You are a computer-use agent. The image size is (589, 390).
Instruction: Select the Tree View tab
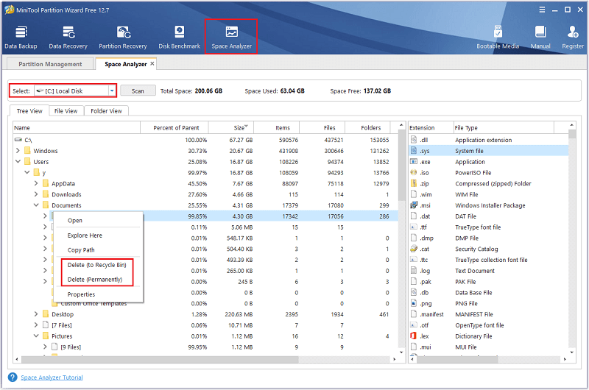click(x=29, y=110)
